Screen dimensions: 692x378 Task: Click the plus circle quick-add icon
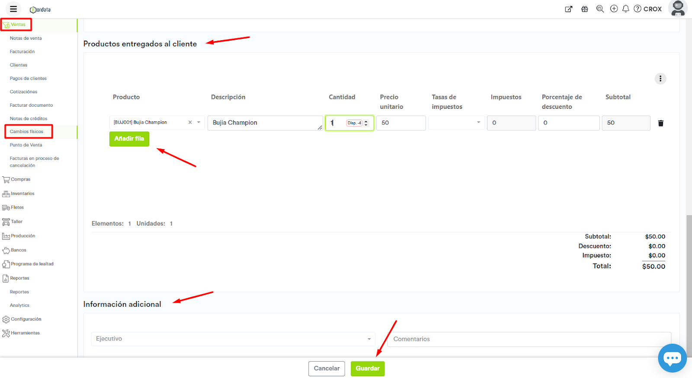(x=614, y=9)
